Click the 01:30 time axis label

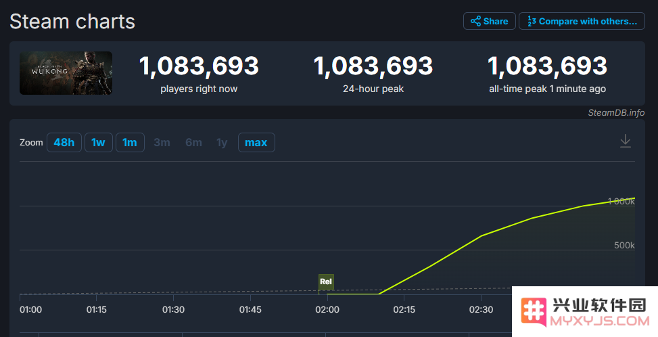click(173, 310)
